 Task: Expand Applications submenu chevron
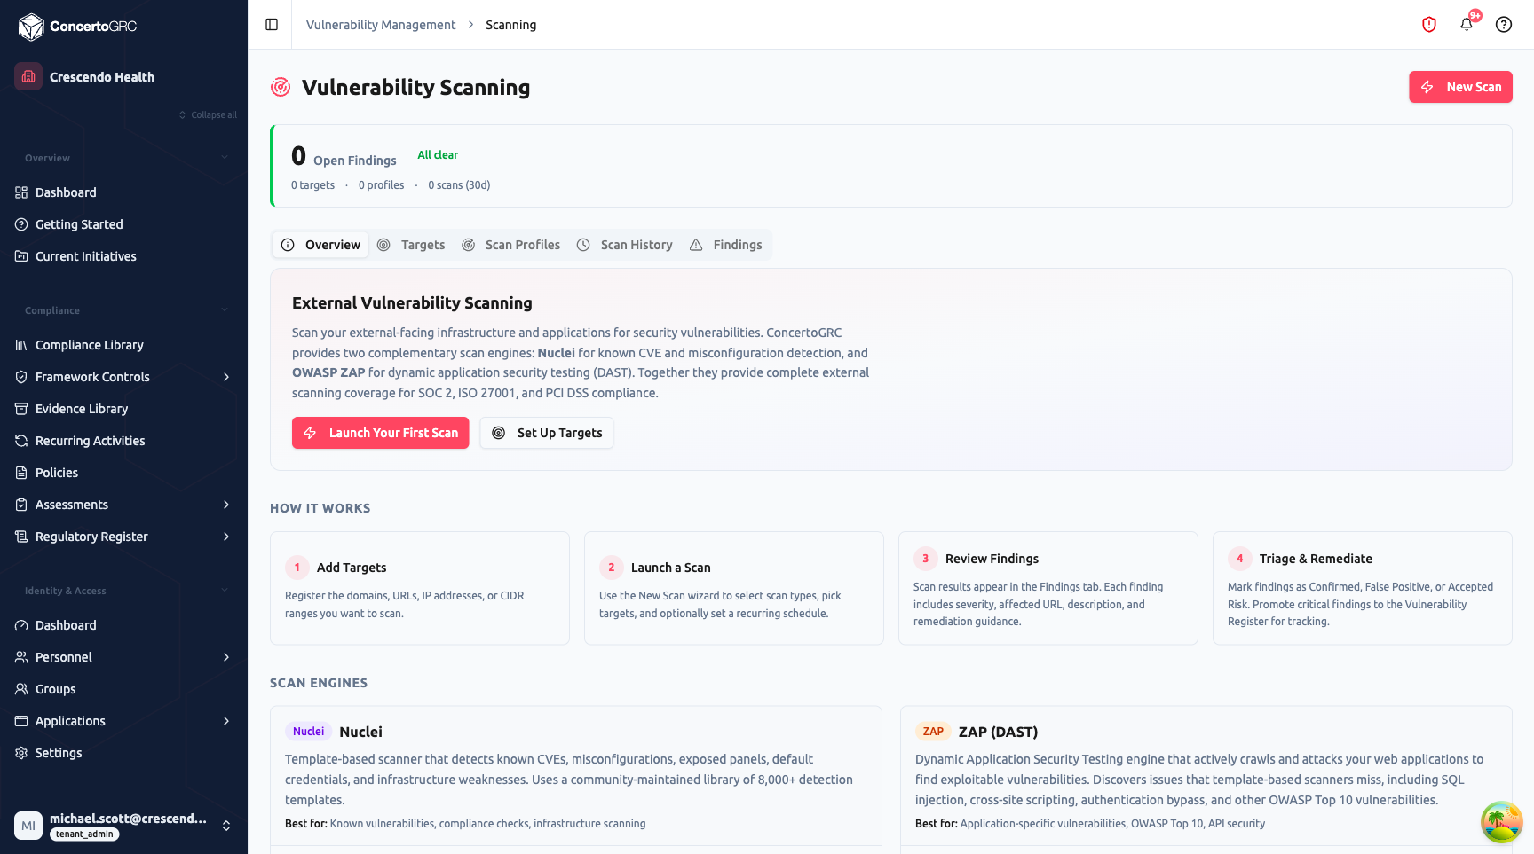pyautogui.click(x=226, y=721)
